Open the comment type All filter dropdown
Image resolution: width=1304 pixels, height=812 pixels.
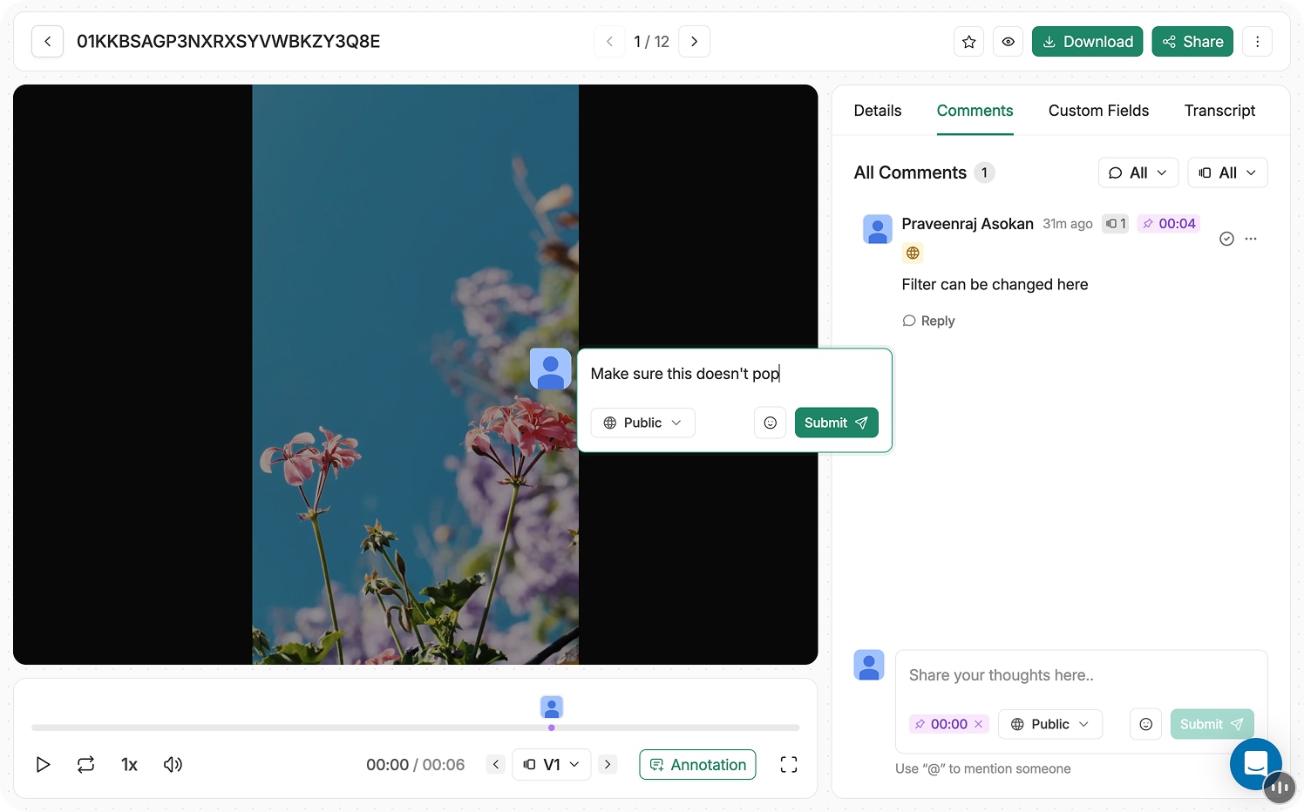[x=1138, y=173]
